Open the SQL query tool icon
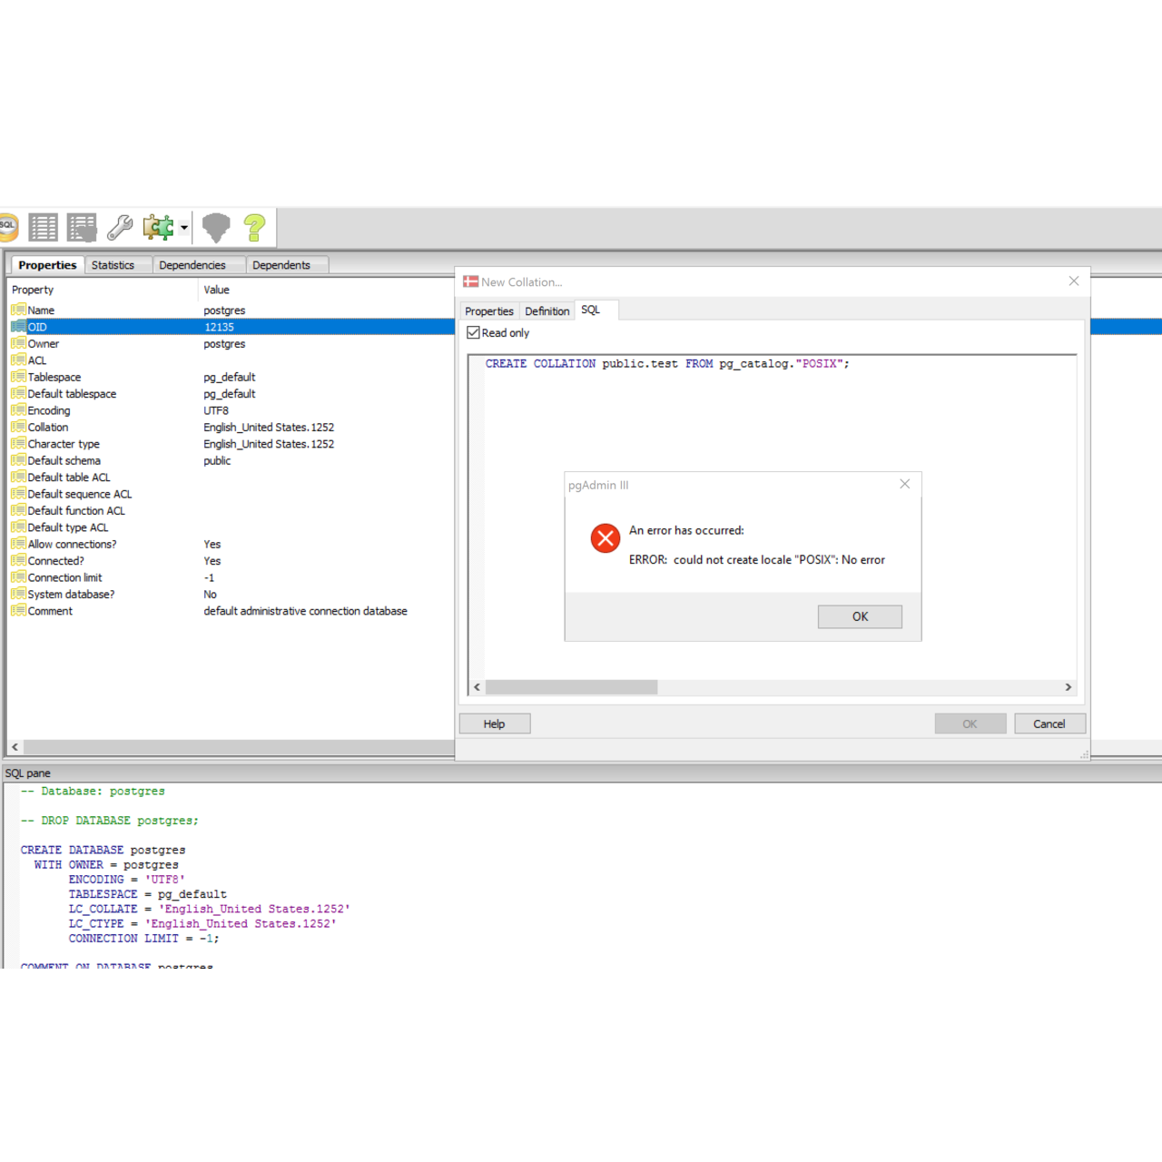 pyautogui.click(x=8, y=226)
